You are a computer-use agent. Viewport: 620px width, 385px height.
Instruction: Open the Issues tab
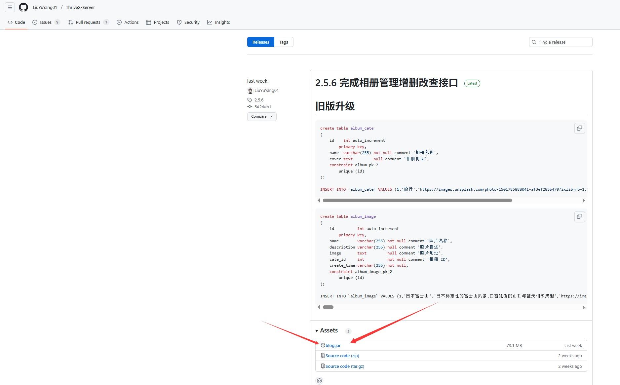click(46, 22)
